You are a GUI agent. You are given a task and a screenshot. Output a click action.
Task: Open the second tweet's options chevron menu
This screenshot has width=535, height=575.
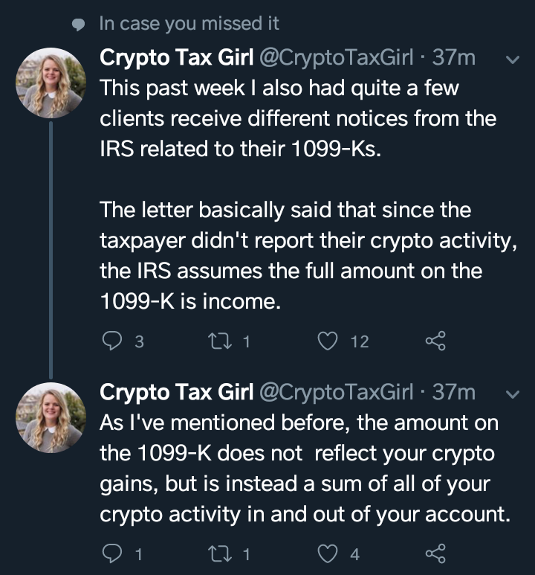point(510,392)
